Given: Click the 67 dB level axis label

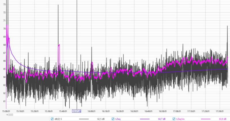Looking at the screenshot, I should tap(4, 53).
